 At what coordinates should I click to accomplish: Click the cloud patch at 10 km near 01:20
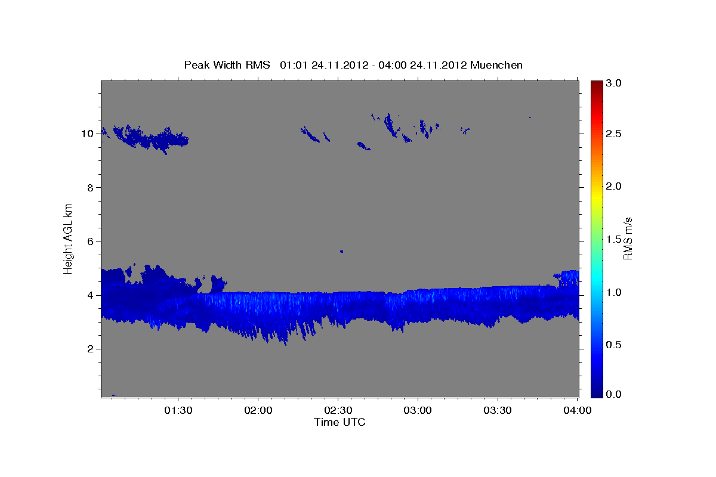(x=152, y=140)
